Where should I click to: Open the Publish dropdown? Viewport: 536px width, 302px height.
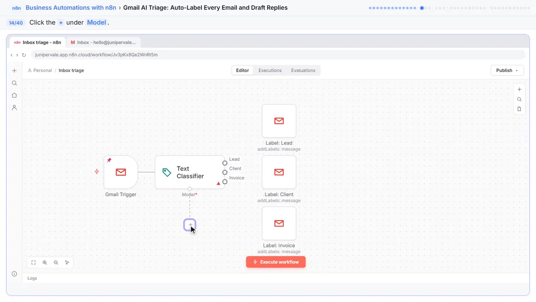coord(507,70)
